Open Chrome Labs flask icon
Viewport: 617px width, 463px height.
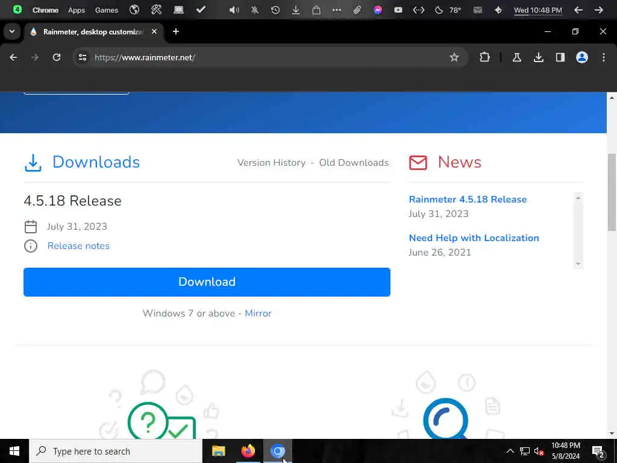point(517,57)
